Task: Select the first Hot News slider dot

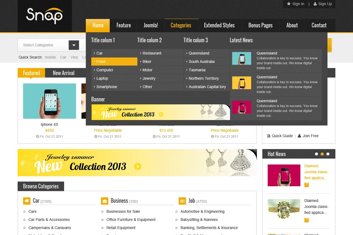Action: [317, 154]
